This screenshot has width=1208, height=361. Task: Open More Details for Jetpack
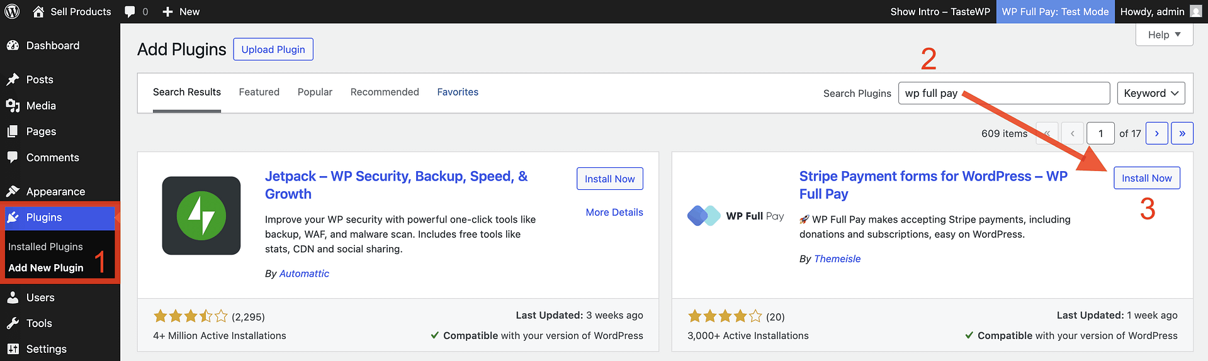pos(614,213)
